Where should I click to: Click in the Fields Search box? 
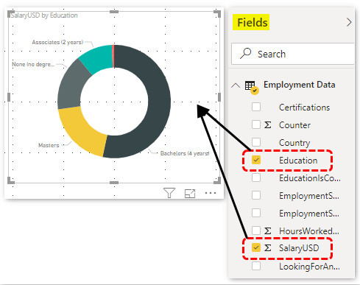tap(292, 54)
